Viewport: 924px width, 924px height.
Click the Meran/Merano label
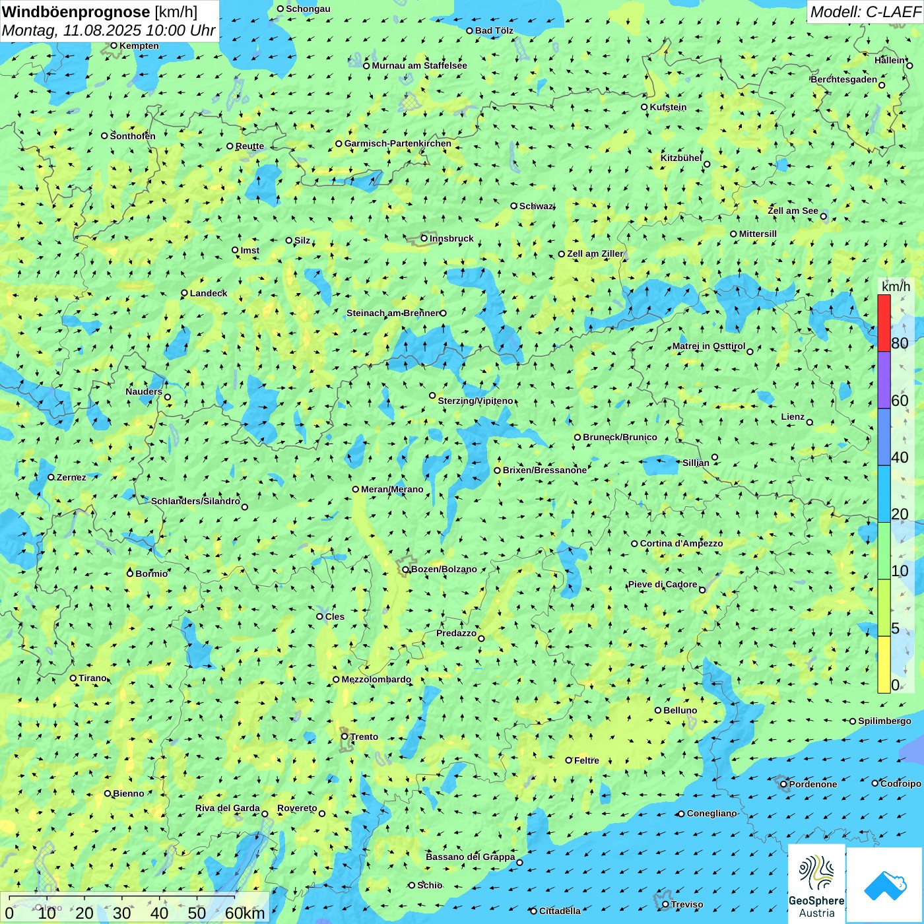coord(392,489)
